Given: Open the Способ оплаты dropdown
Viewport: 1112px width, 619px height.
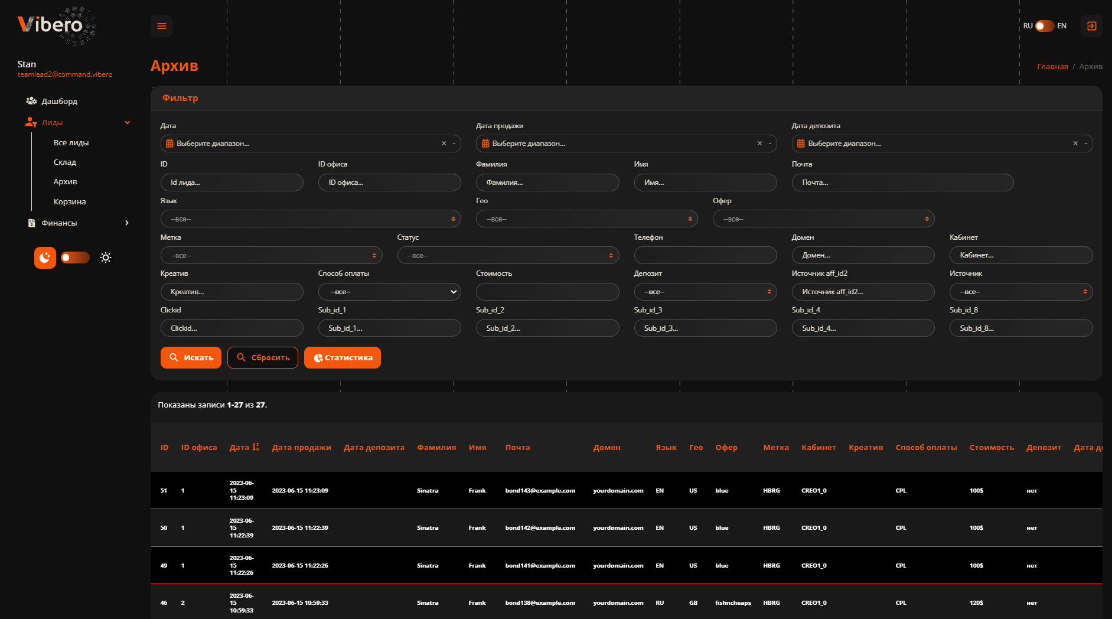Looking at the screenshot, I should (390, 292).
